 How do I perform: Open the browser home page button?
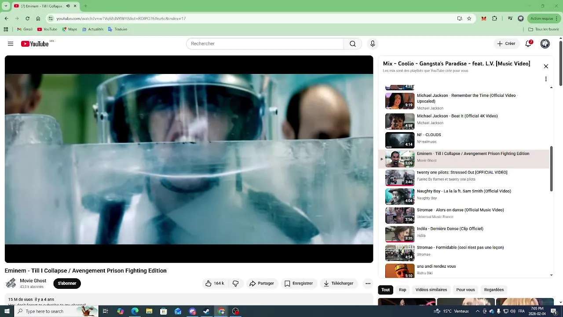(38, 18)
